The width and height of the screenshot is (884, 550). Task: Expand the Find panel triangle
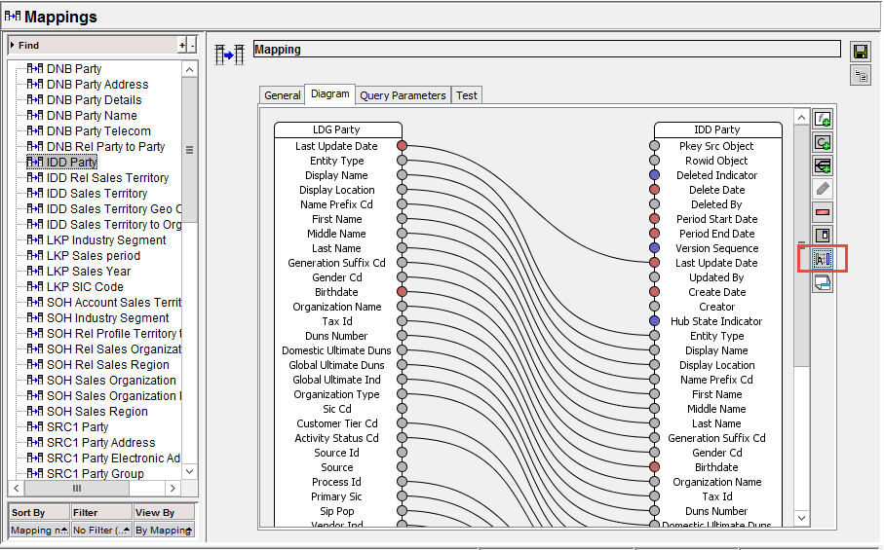[13, 45]
